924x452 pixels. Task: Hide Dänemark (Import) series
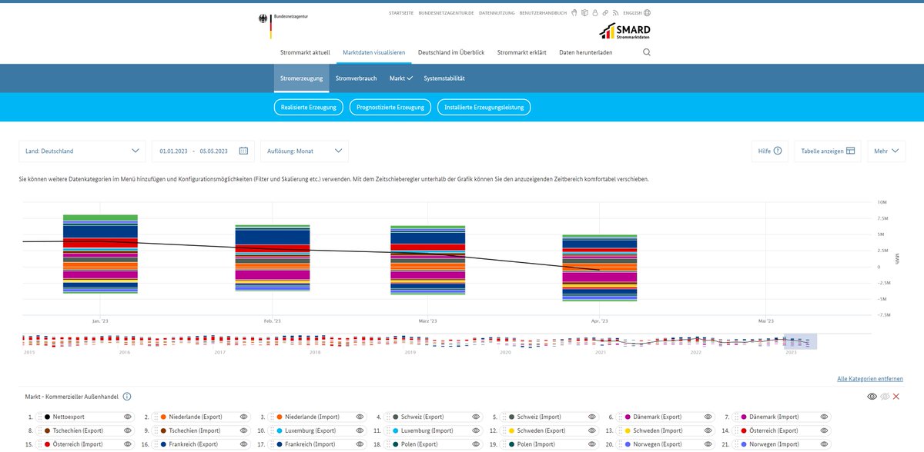pyautogui.click(x=823, y=416)
